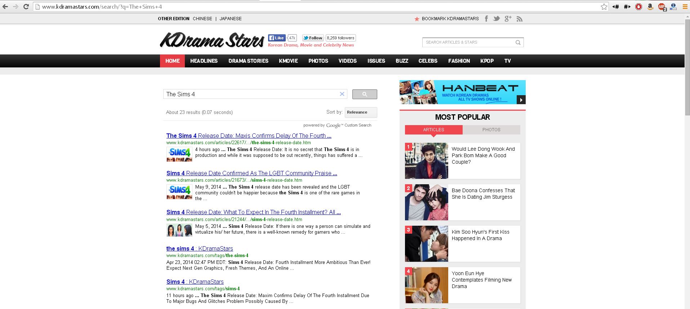Click the magnifier in the Search Articles box
This screenshot has height=309, width=690.
coord(518,43)
